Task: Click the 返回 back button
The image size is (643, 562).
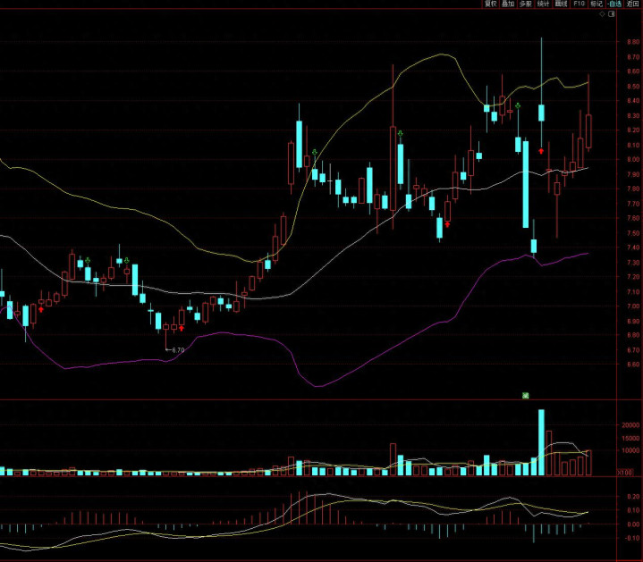Action: (633, 4)
